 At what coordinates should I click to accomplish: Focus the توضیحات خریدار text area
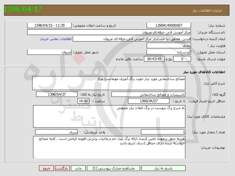point(109,147)
